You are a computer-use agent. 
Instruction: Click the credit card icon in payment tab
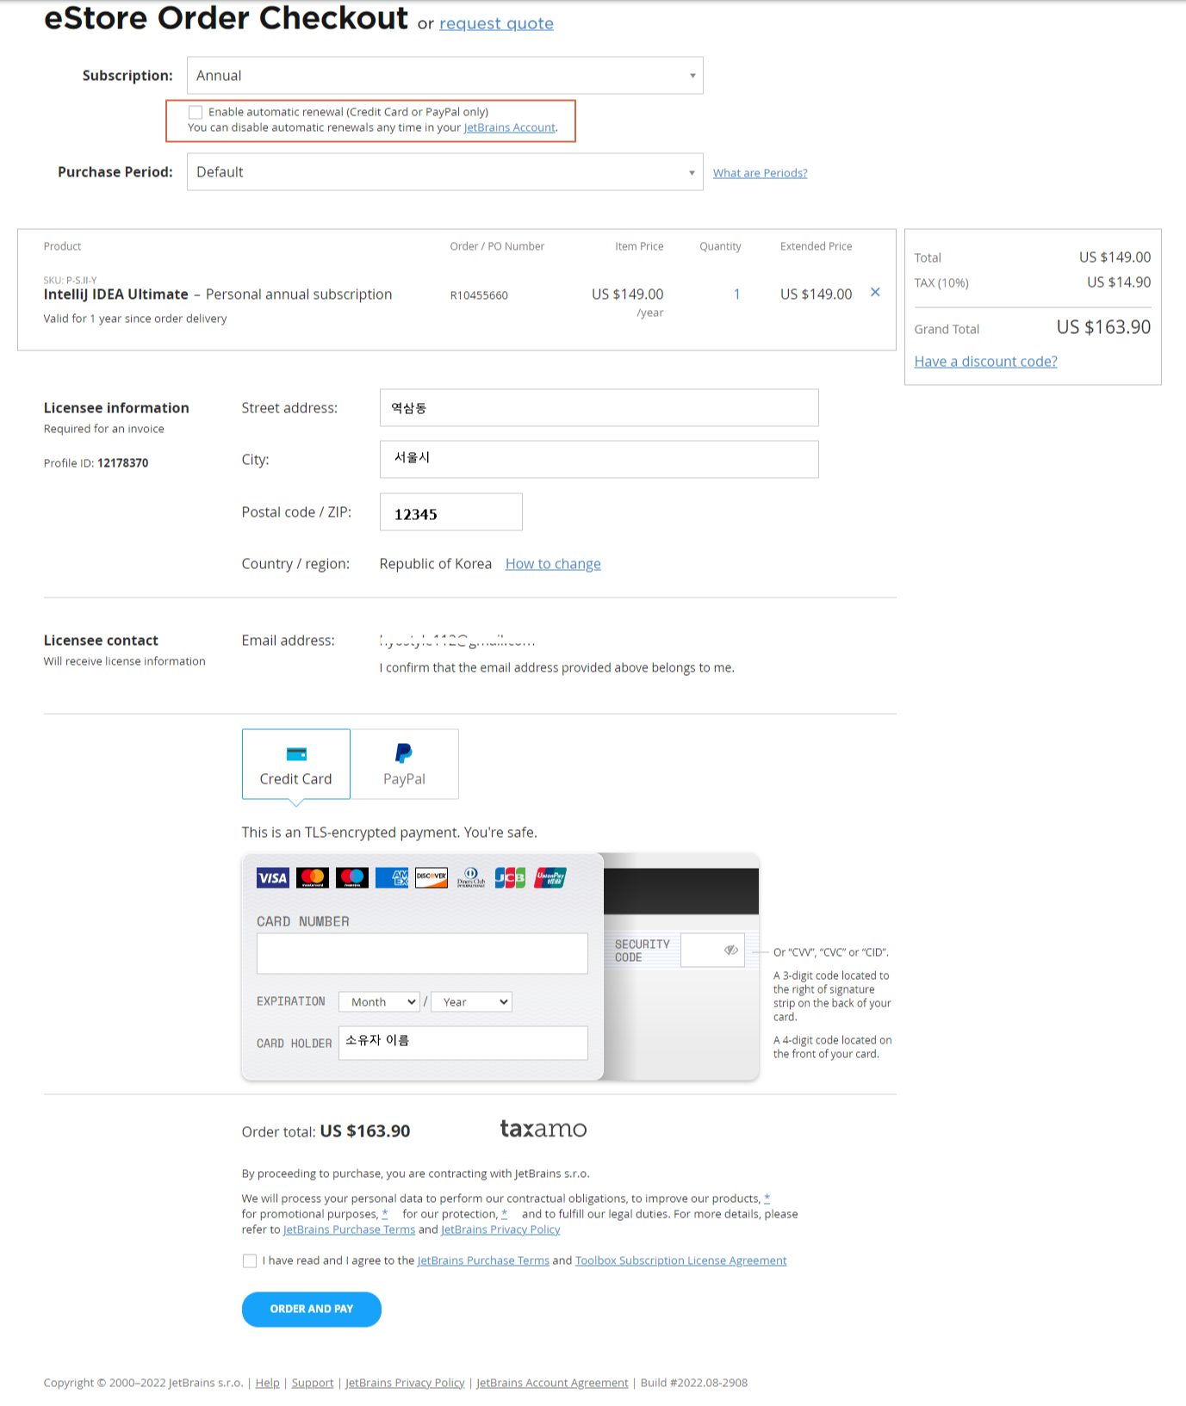[x=296, y=754]
